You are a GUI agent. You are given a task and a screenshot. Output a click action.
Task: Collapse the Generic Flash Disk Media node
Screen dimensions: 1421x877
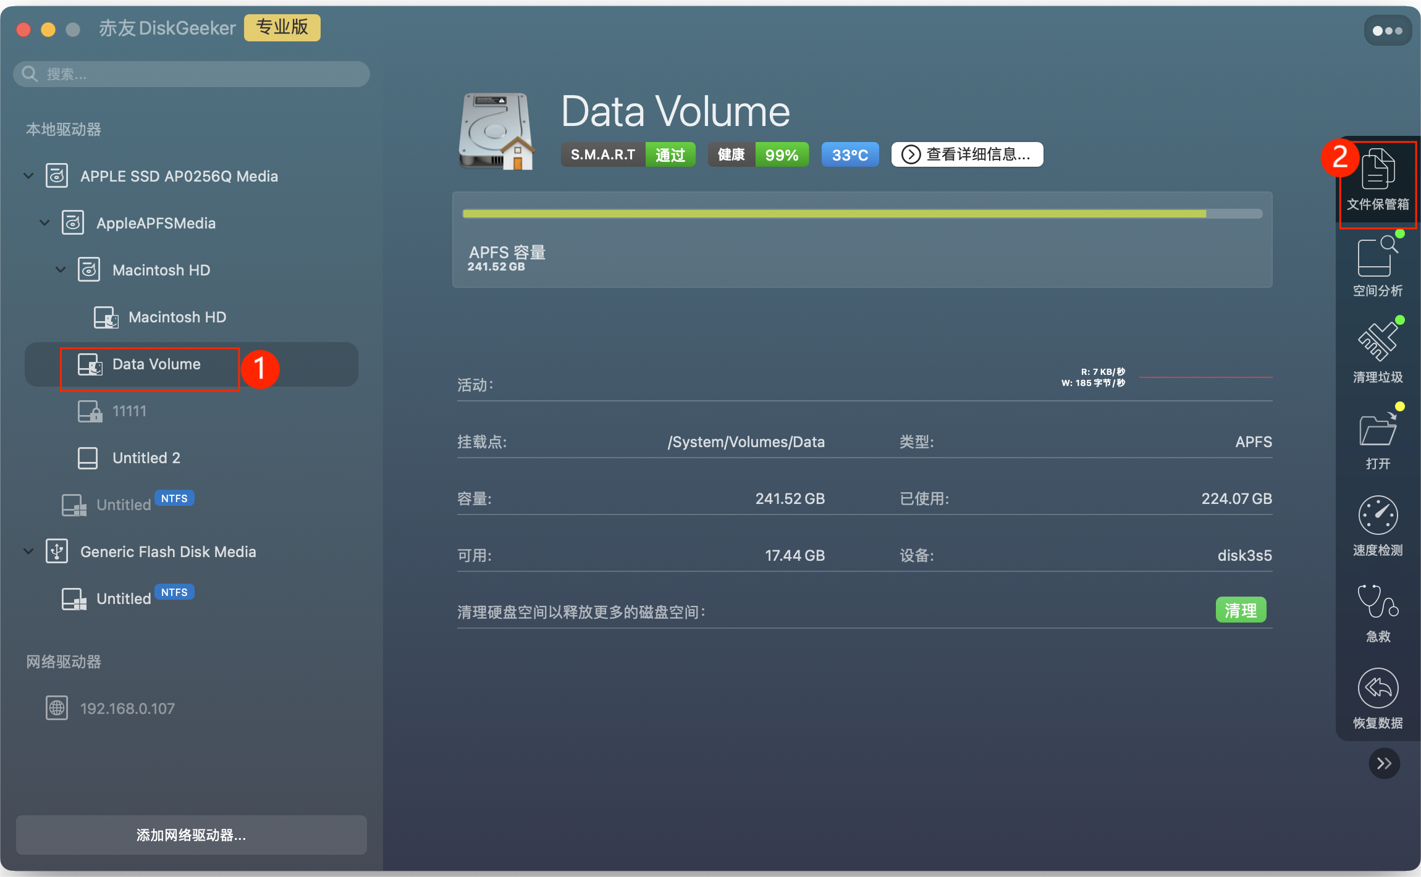[28, 552]
